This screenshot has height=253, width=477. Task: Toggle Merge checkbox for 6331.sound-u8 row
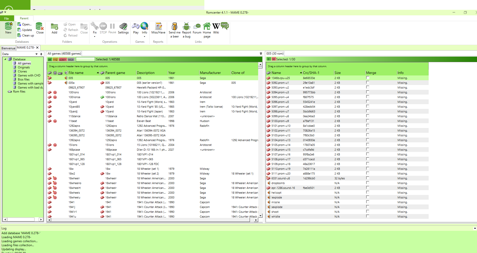368,178
